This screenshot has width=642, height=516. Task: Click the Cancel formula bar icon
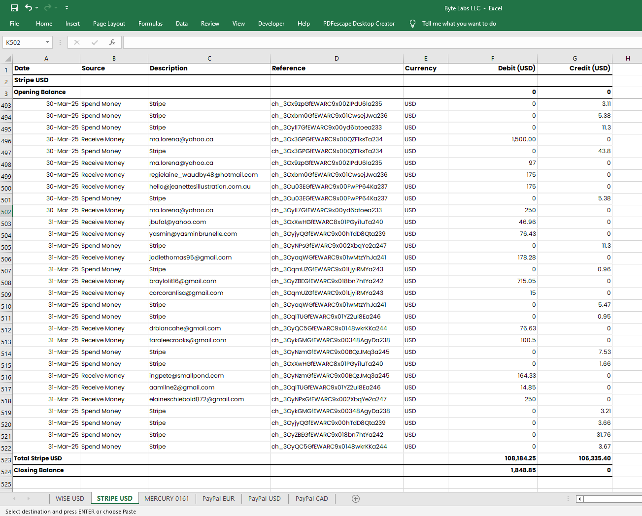pos(77,42)
